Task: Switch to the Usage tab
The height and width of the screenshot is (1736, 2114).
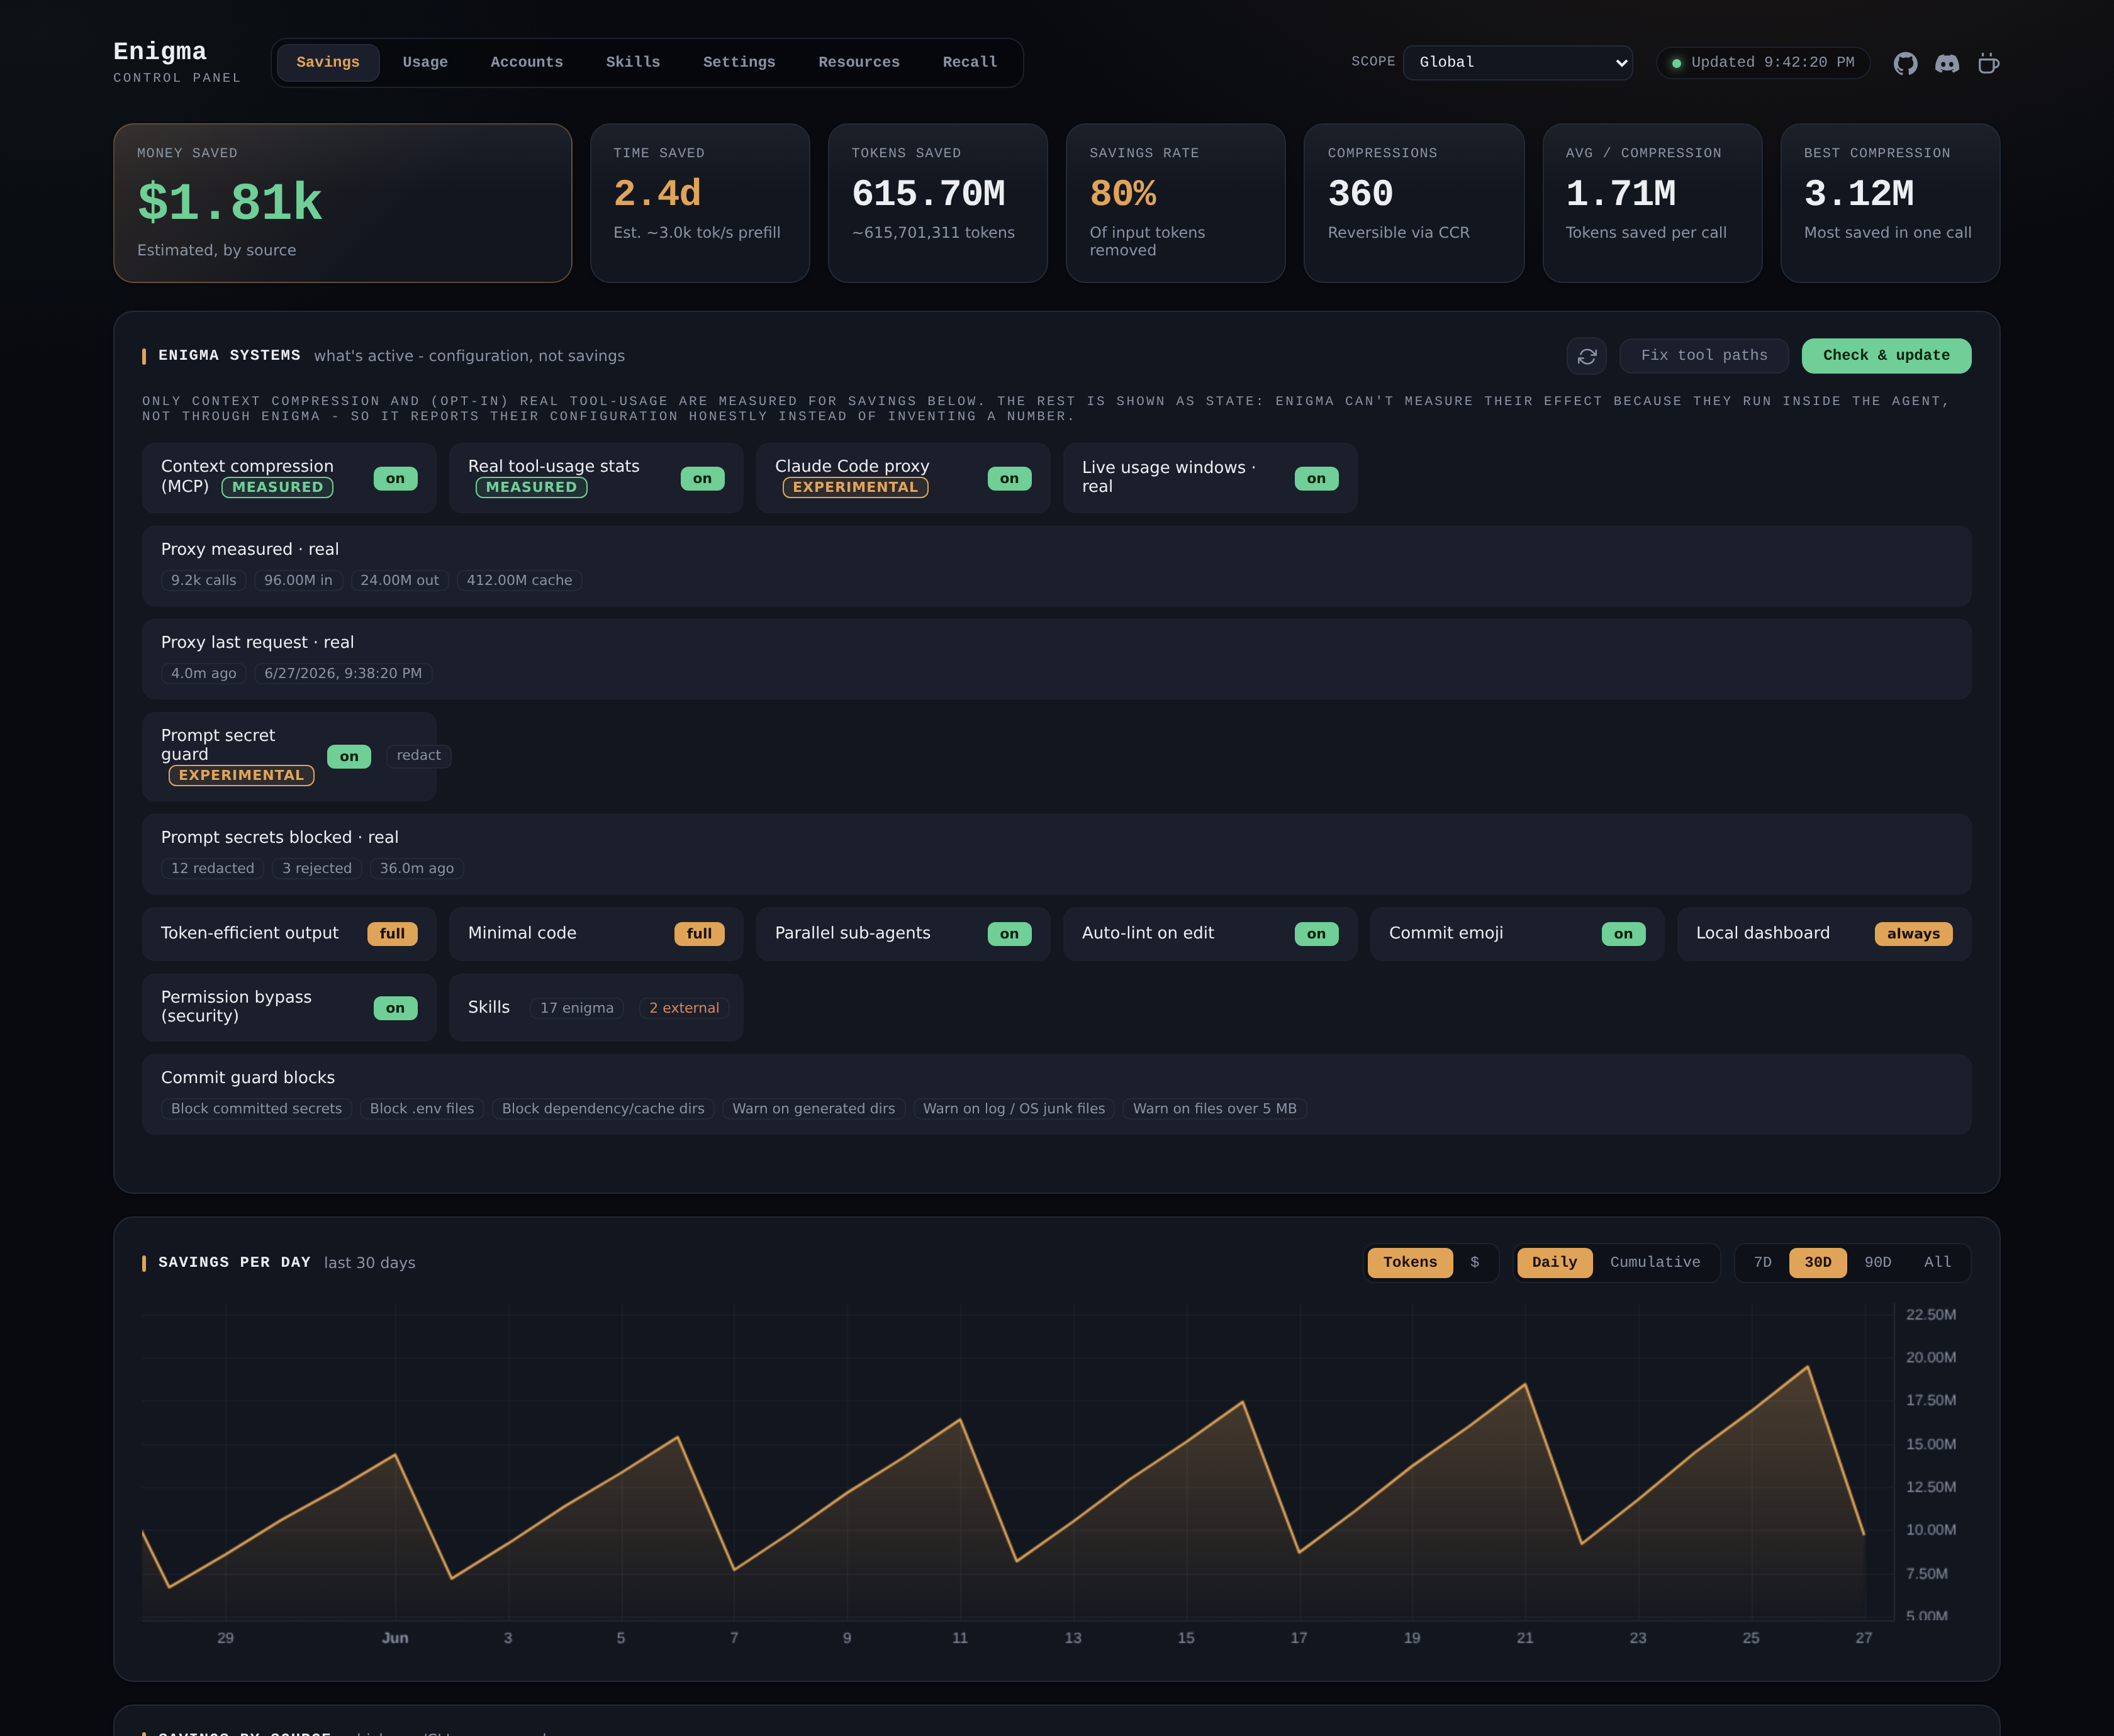Action: [x=425, y=62]
